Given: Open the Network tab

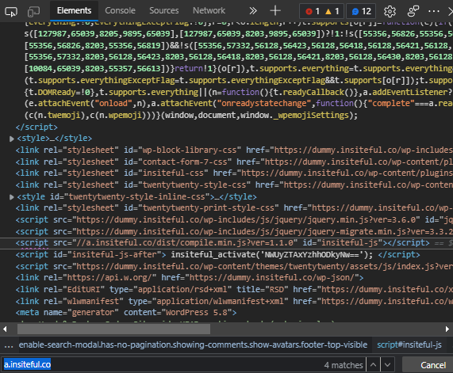Looking at the screenshot, I should pos(209,10).
